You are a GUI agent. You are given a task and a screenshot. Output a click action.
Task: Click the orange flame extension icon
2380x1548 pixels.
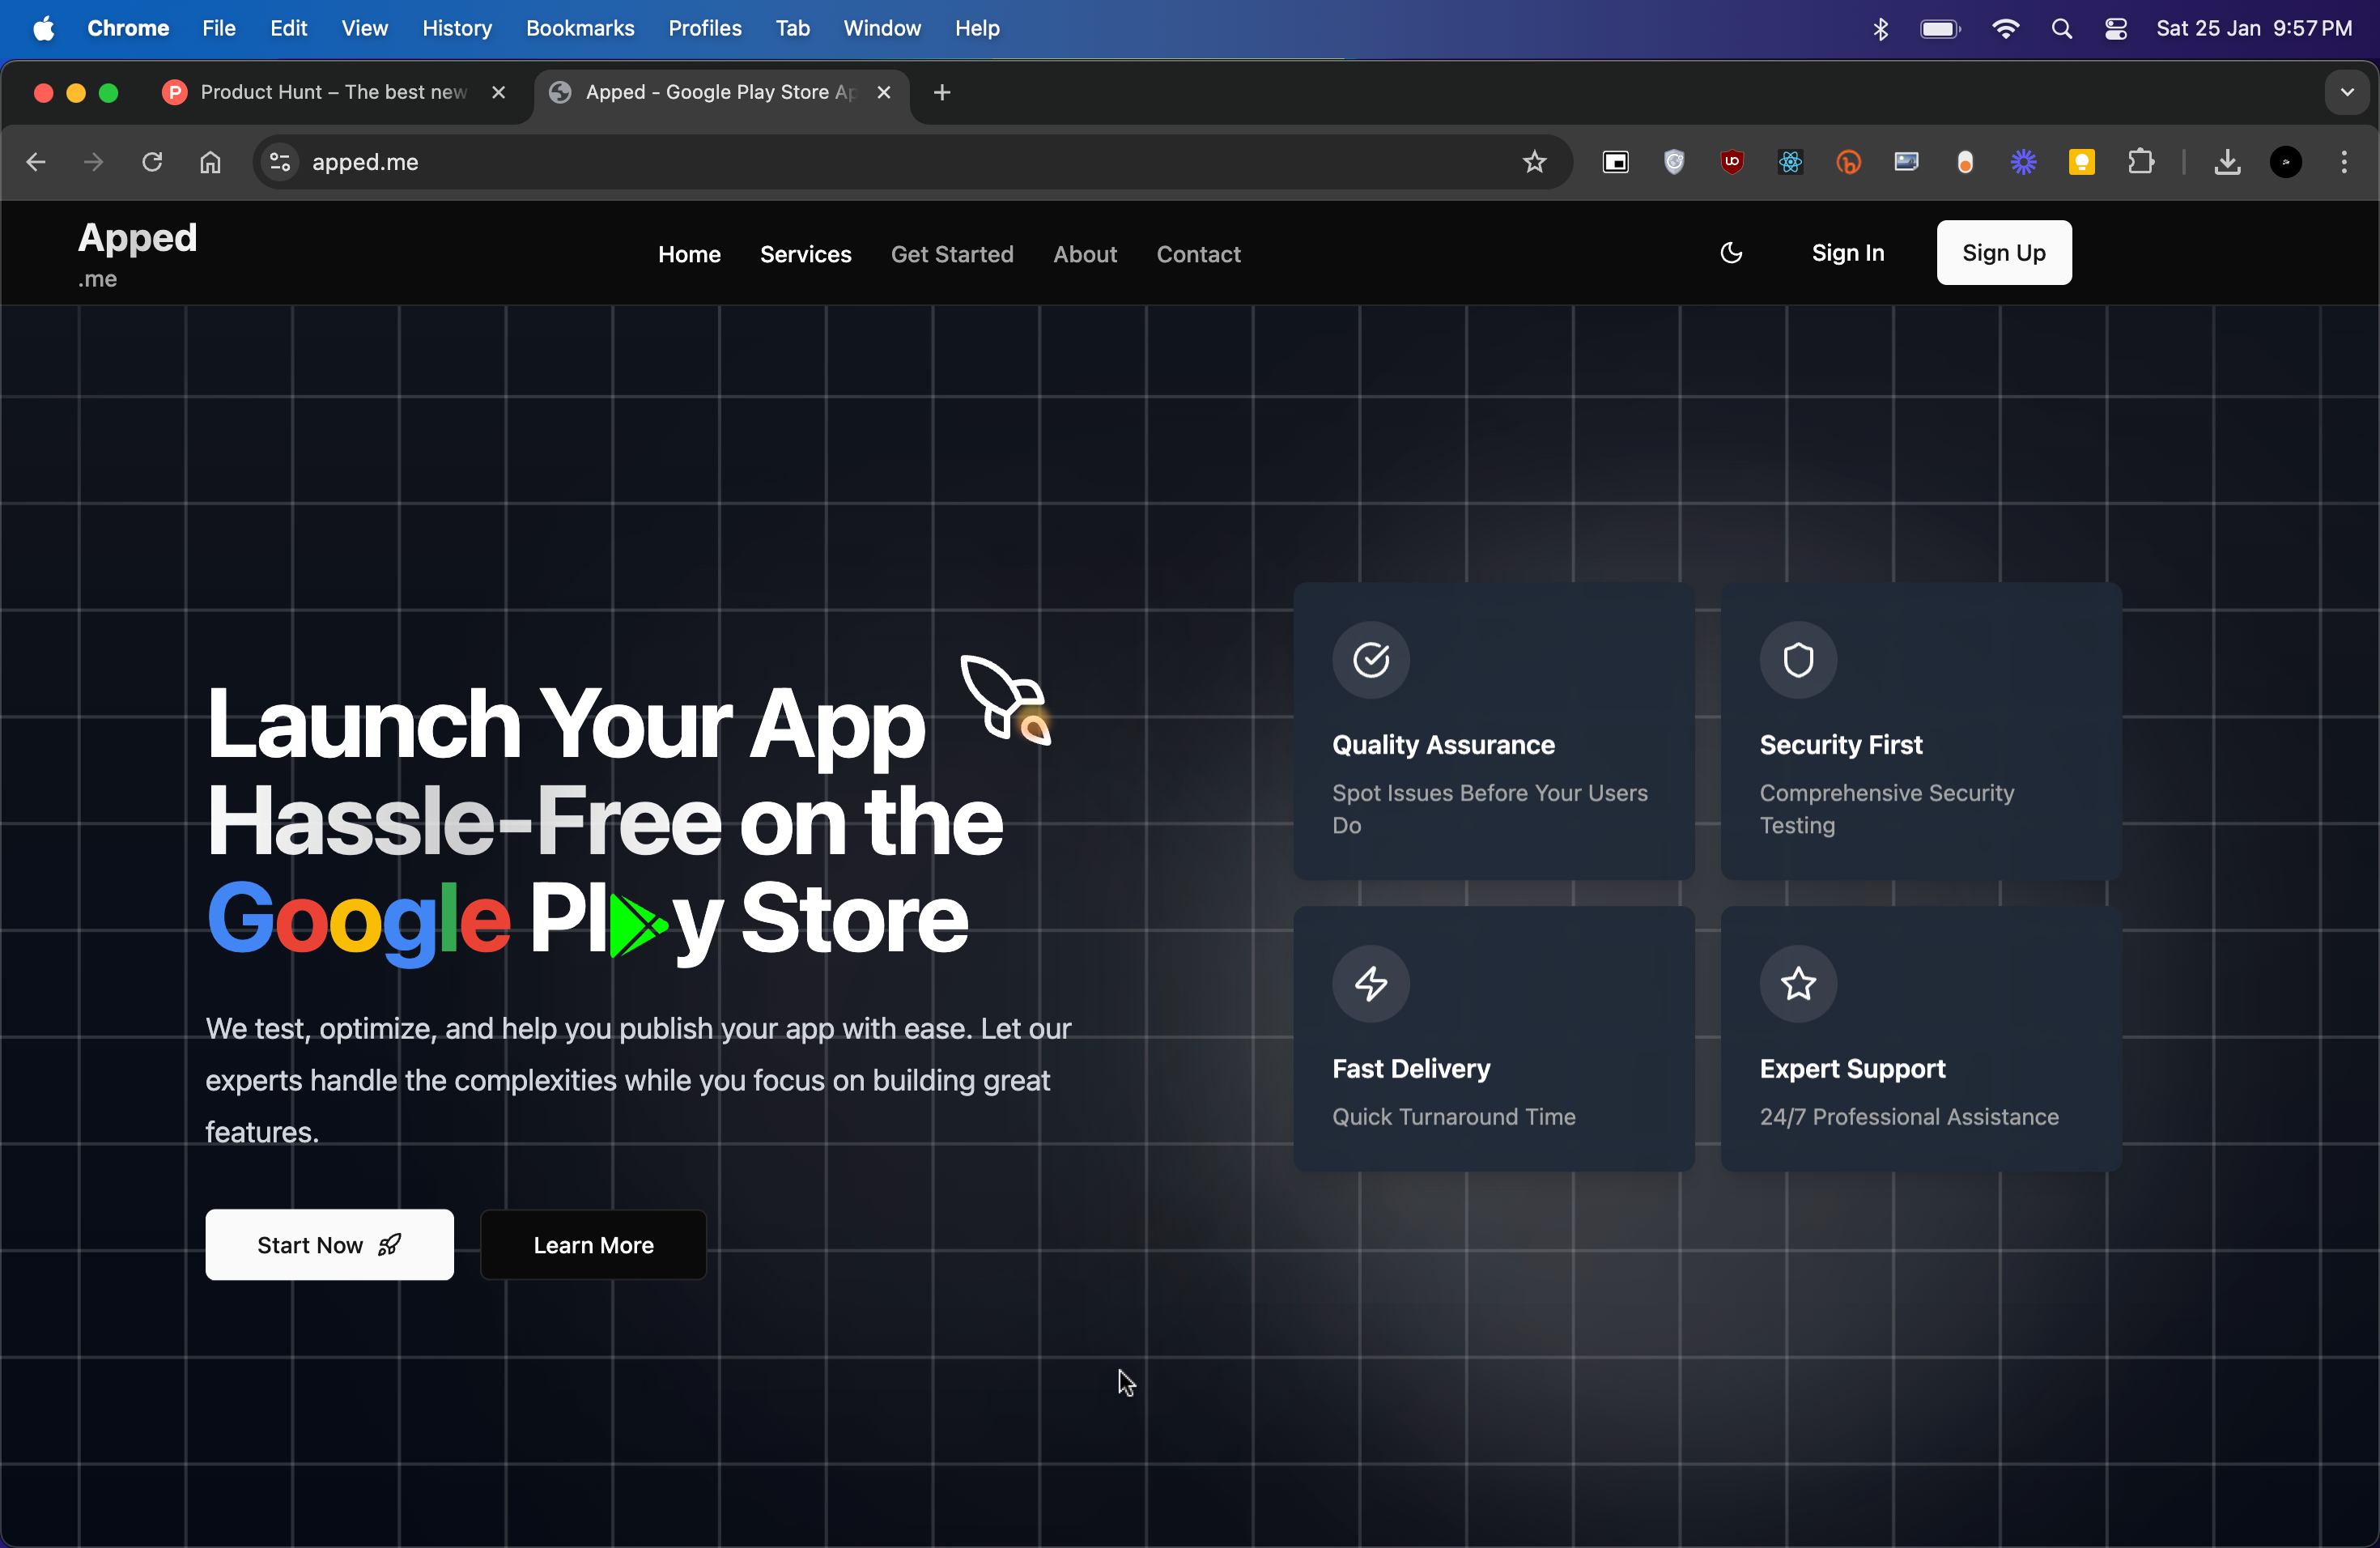(1964, 162)
